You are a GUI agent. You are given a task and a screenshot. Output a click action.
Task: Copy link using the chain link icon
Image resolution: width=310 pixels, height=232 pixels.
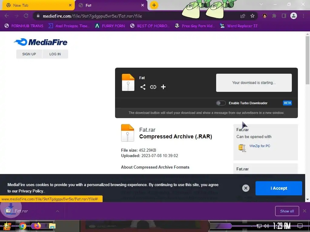click(153, 87)
